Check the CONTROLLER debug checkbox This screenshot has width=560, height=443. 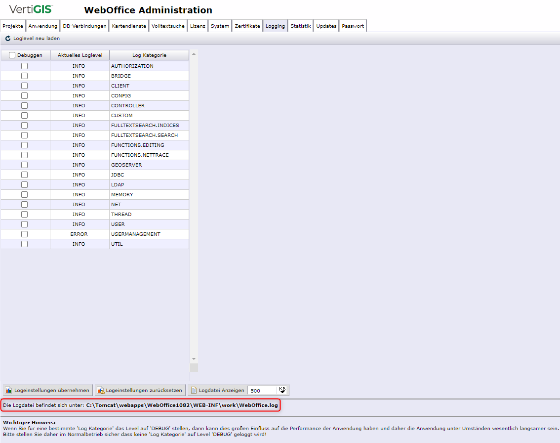pos(24,105)
